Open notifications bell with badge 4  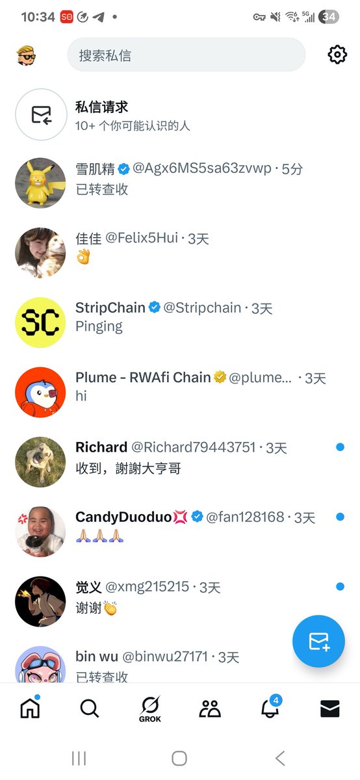[x=270, y=708]
